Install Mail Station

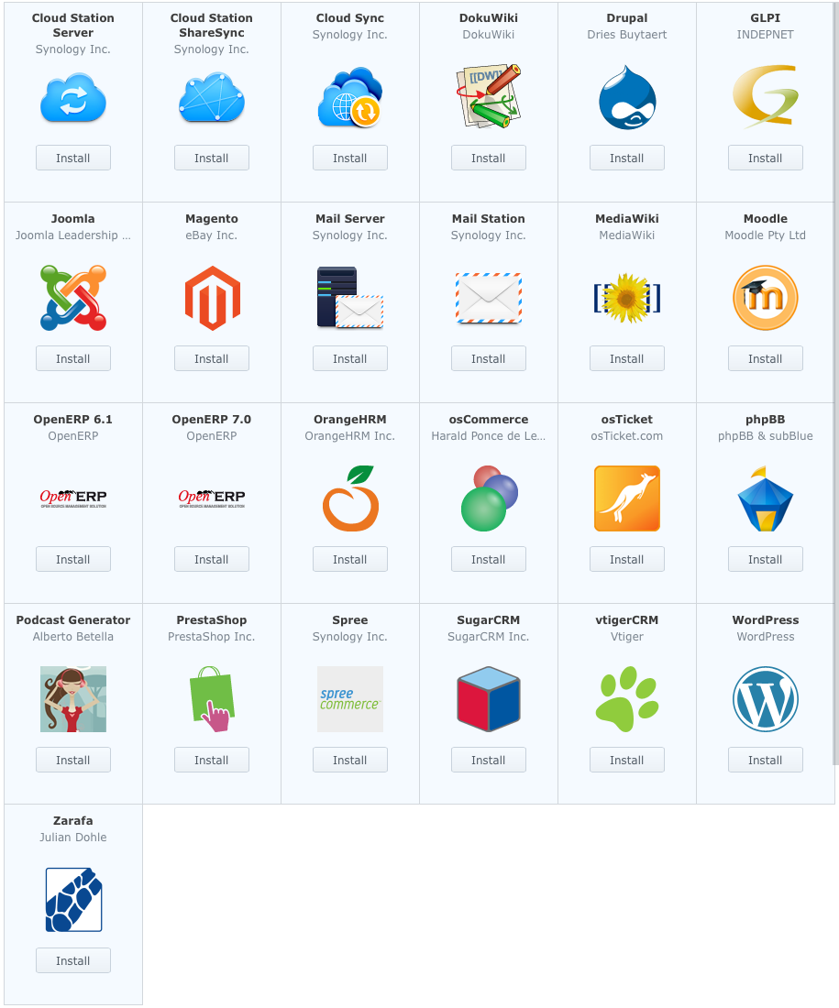(489, 358)
